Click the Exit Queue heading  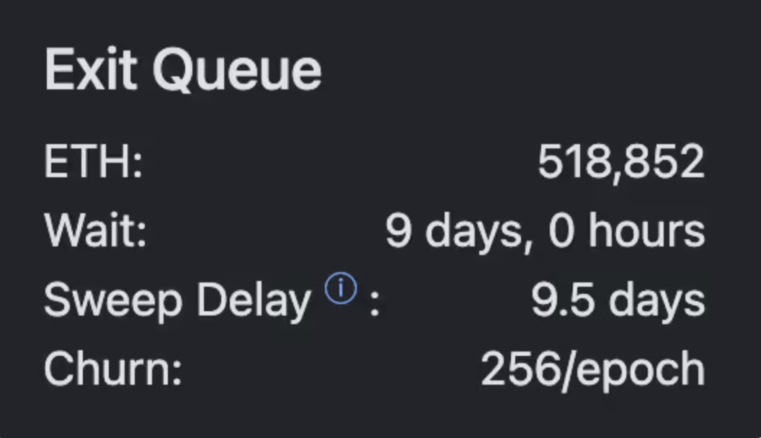pyautogui.click(x=183, y=71)
